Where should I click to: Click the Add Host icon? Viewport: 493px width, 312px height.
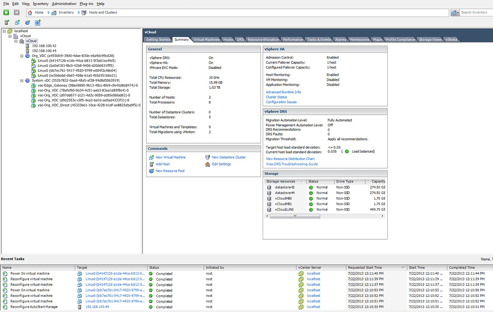[151, 164]
